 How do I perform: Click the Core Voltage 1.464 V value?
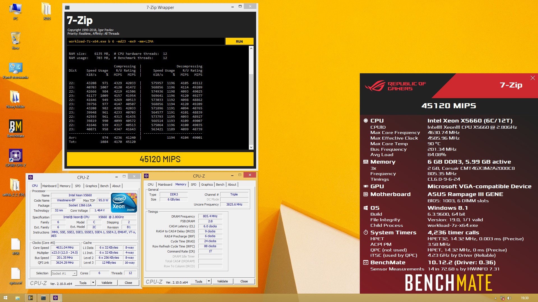click(x=99, y=211)
